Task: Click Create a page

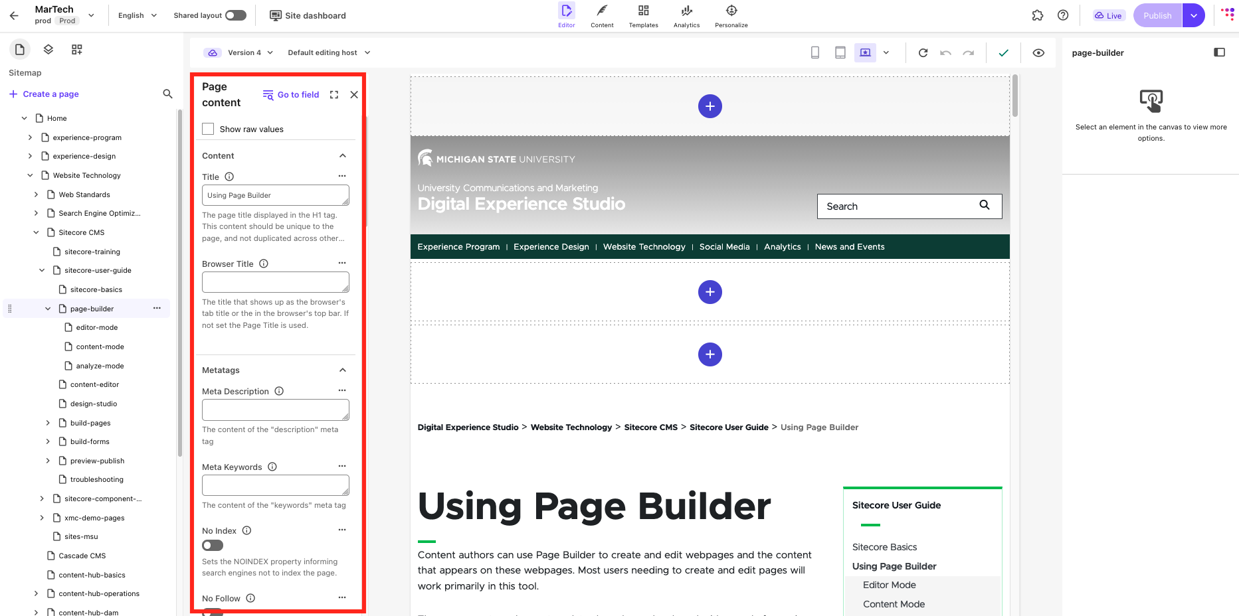Action: pyautogui.click(x=44, y=94)
